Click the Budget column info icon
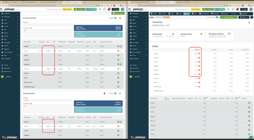The height and width of the screenshot is (140, 254). point(200,50)
